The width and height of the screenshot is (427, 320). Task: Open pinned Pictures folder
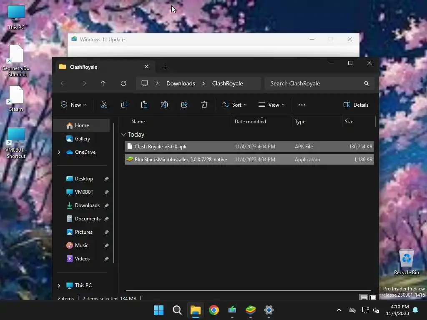tap(84, 232)
